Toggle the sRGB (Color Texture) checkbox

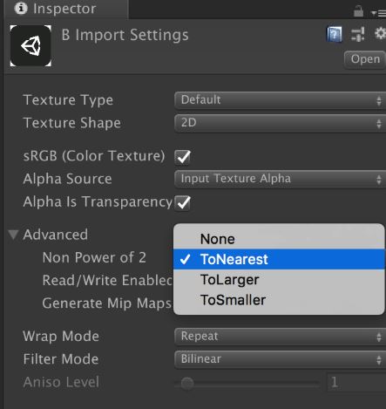click(183, 157)
